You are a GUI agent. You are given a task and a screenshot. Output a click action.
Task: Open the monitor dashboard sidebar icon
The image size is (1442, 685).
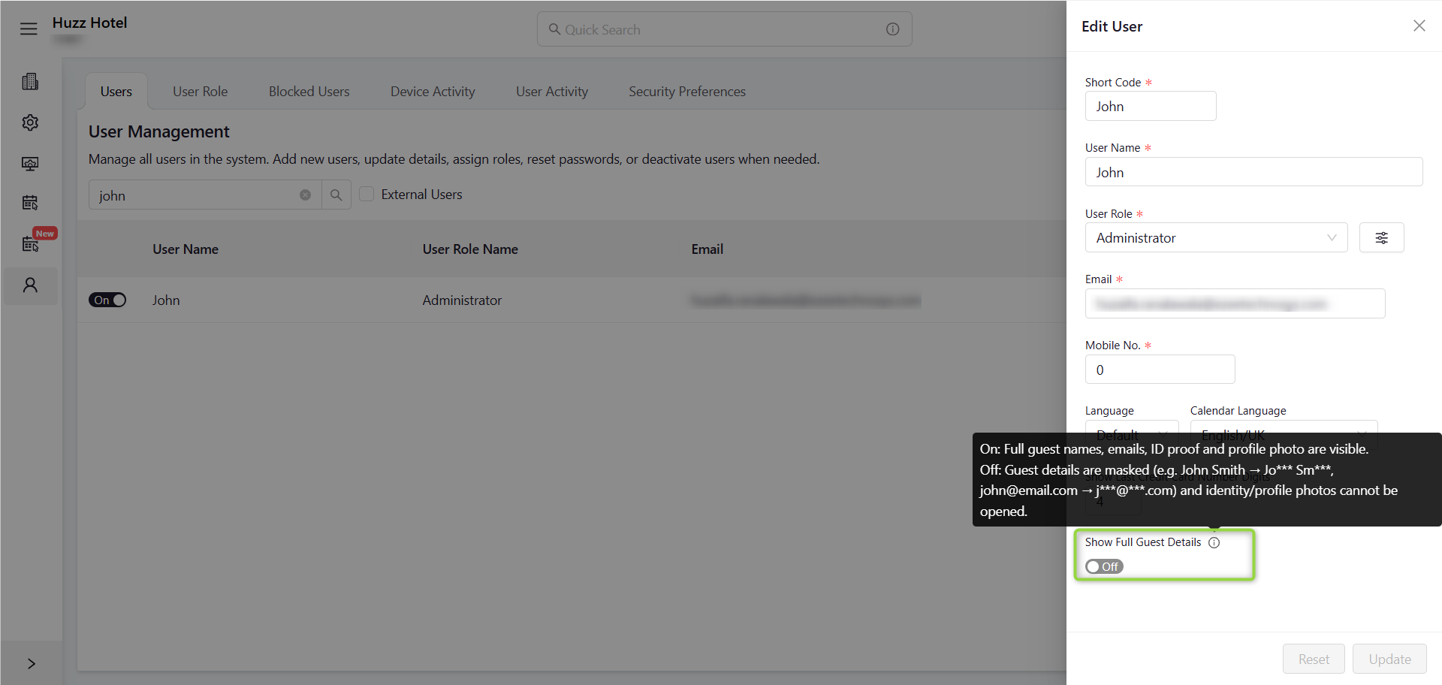coord(30,164)
